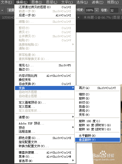122x164 pixels.
Task: Choose 内容识别比例 menu entry
Action: 45,76
